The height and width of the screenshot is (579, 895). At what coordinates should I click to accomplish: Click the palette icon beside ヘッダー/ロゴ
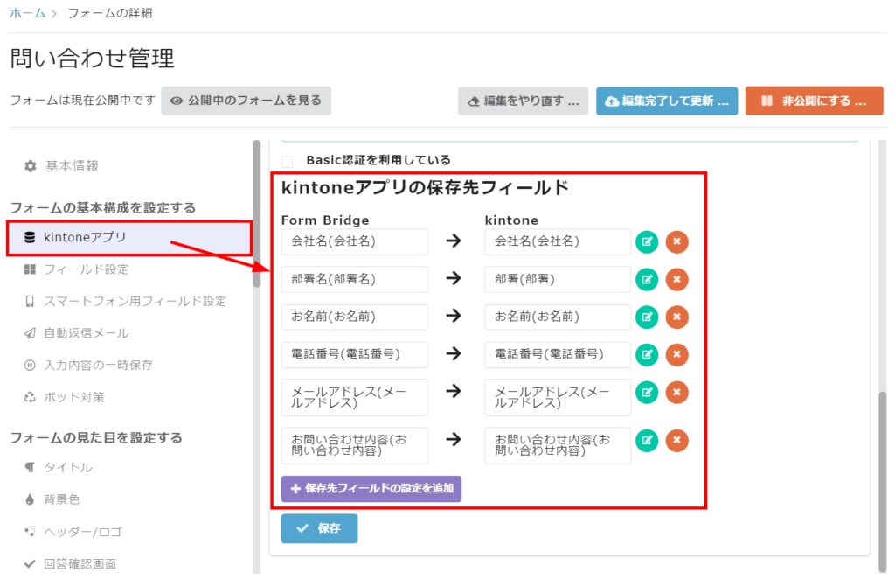pos(30,532)
